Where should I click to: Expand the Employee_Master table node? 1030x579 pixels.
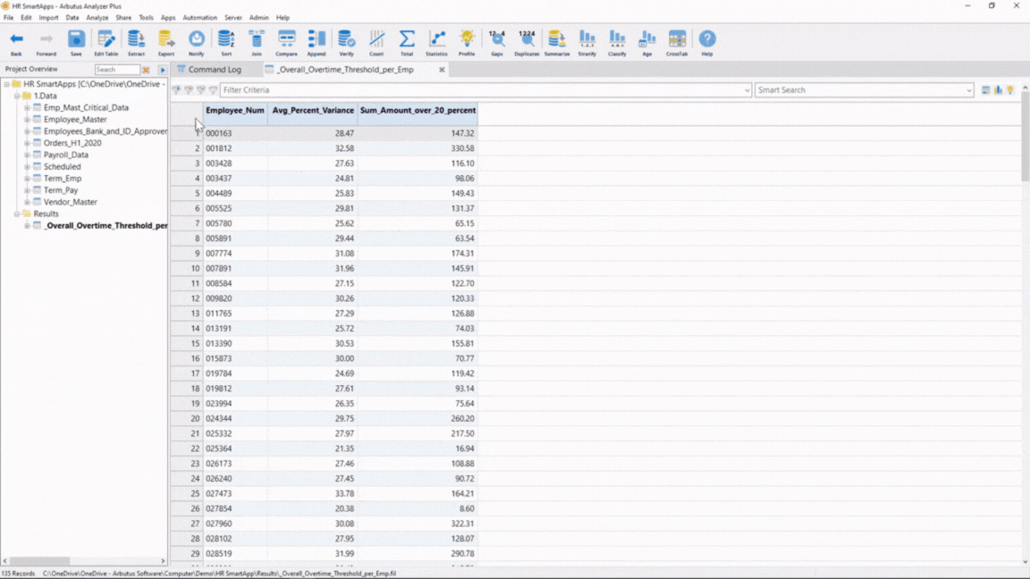click(26, 119)
